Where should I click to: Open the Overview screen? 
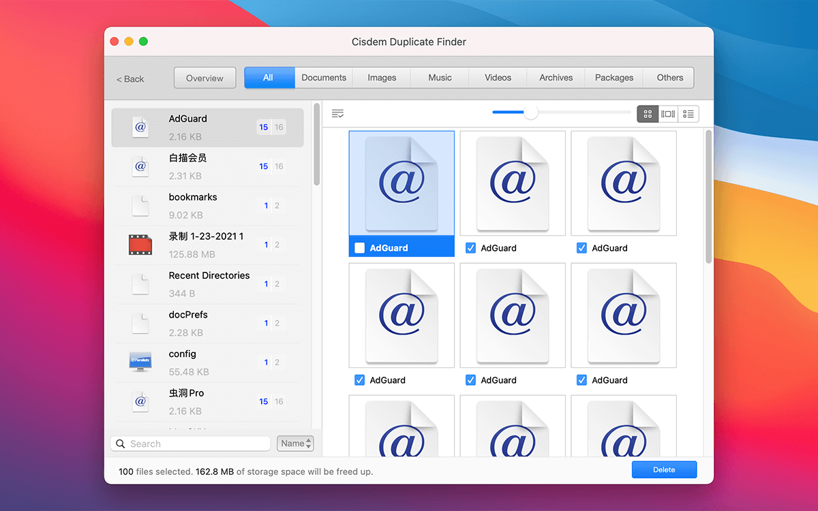[204, 78]
